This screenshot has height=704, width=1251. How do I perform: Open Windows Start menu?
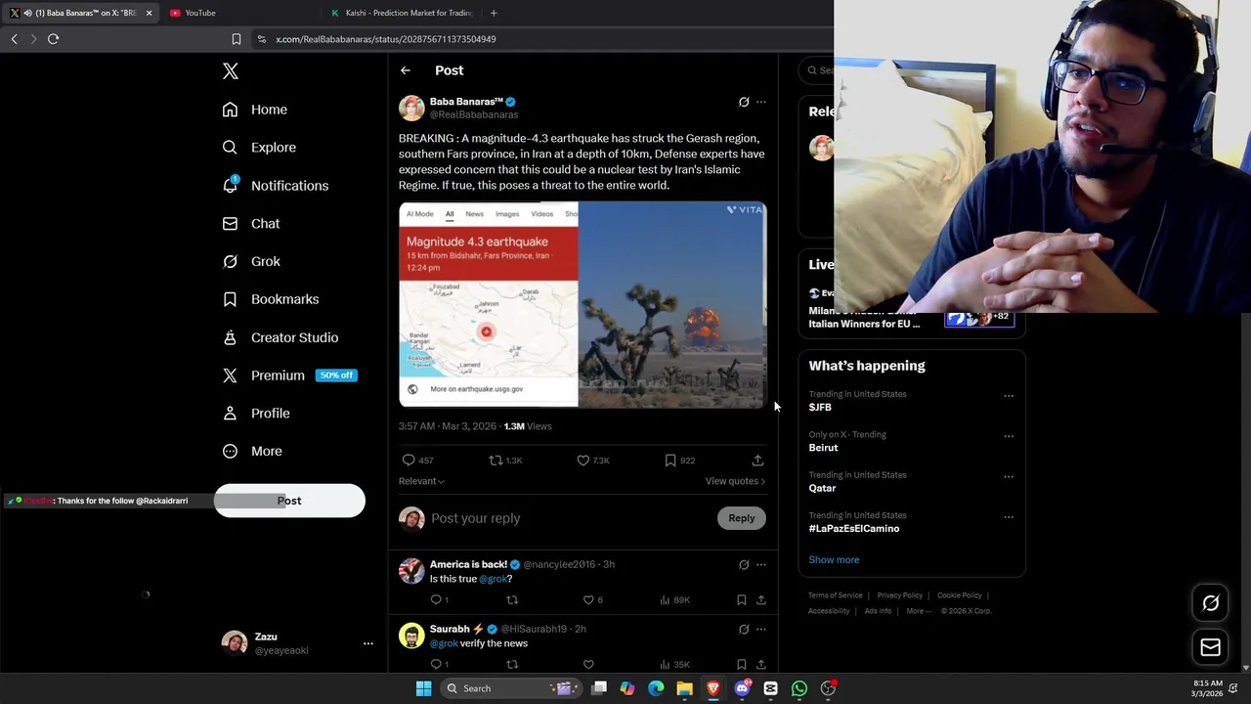423,688
